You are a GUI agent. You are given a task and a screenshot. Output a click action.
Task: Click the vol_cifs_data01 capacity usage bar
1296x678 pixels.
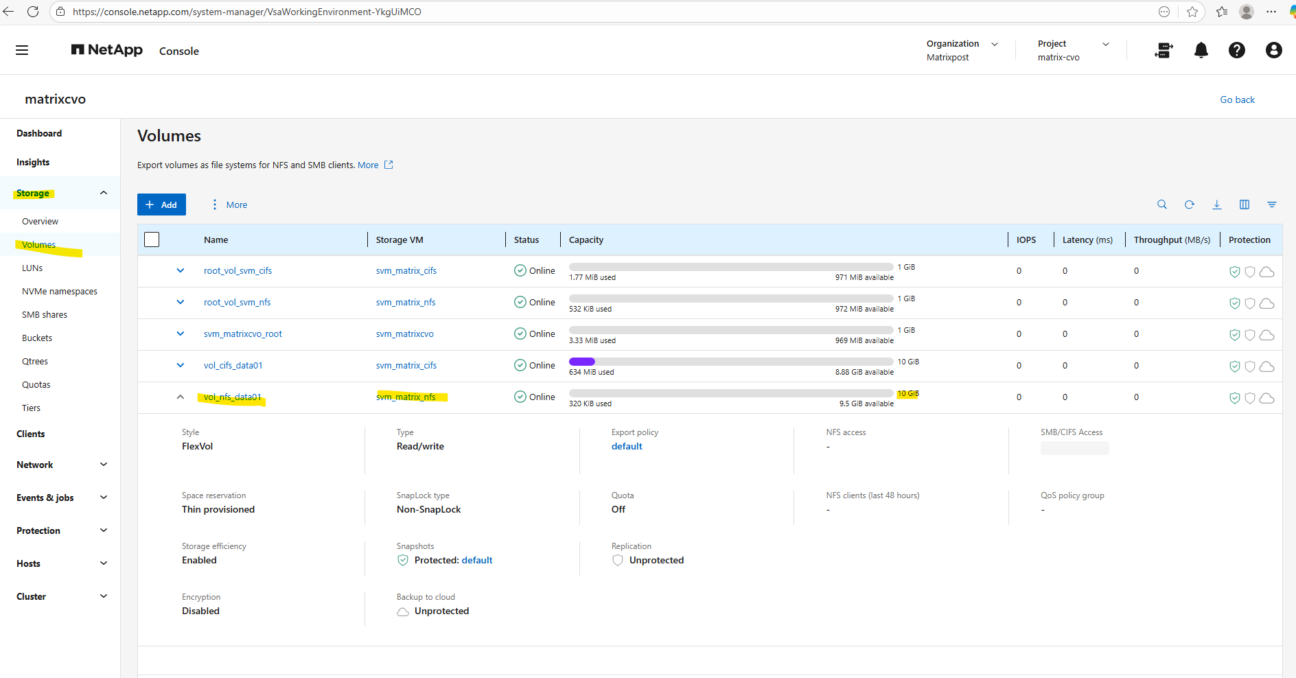730,362
